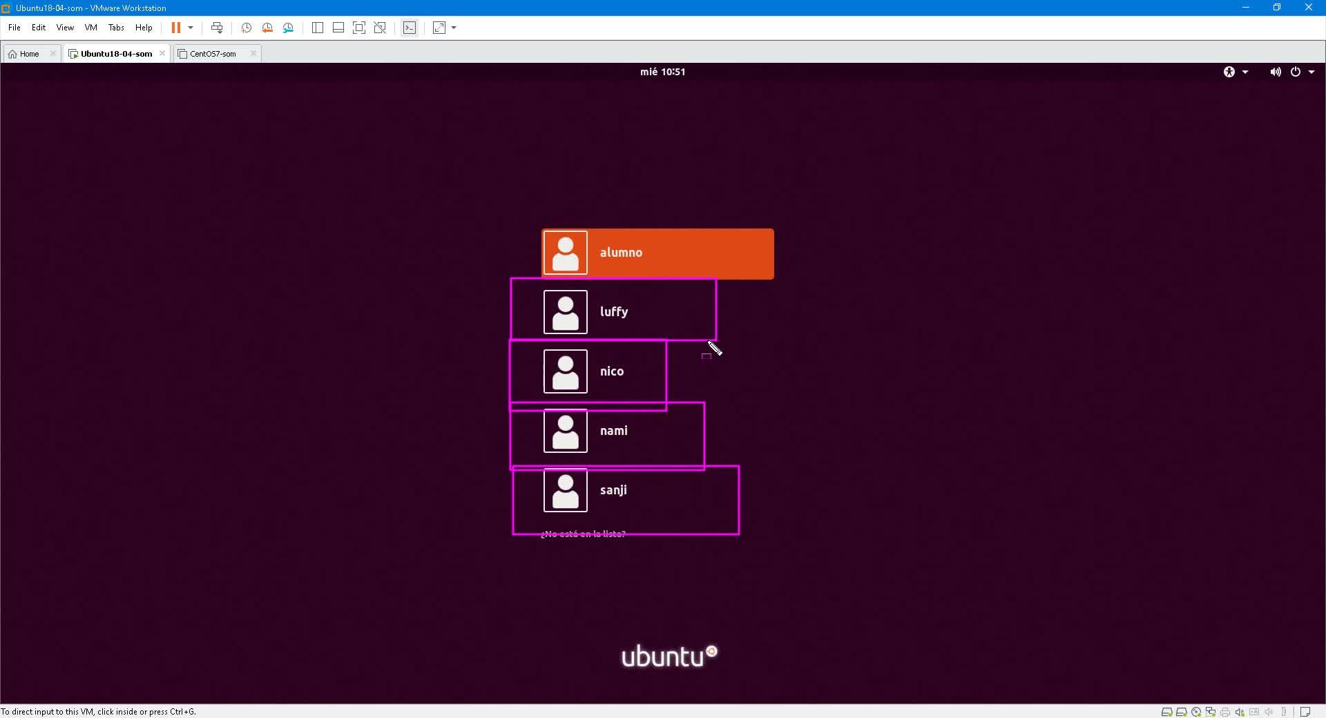Viewport: 1326px width, 718px height.
Task: Take a snapshot of this virtual machine
Action: tap(246, 28)
